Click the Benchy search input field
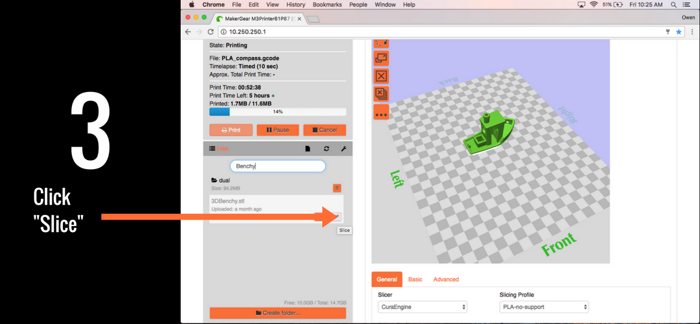Screen dimensions: 700x324 pyautogui.click(x=277, y=166)
